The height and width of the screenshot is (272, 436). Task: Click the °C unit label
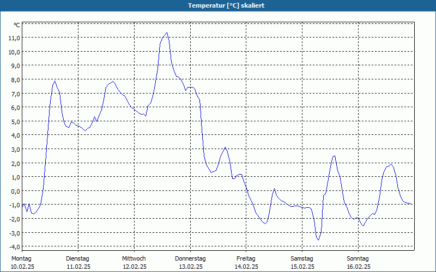[x=17, y=25]
